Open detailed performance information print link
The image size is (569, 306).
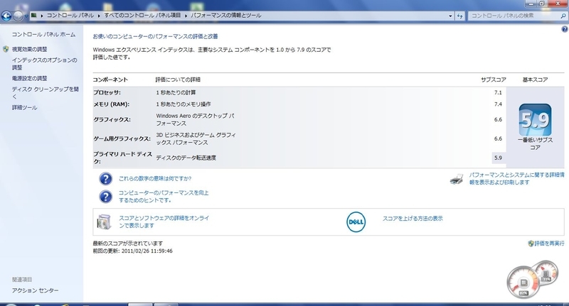[516, 178]
